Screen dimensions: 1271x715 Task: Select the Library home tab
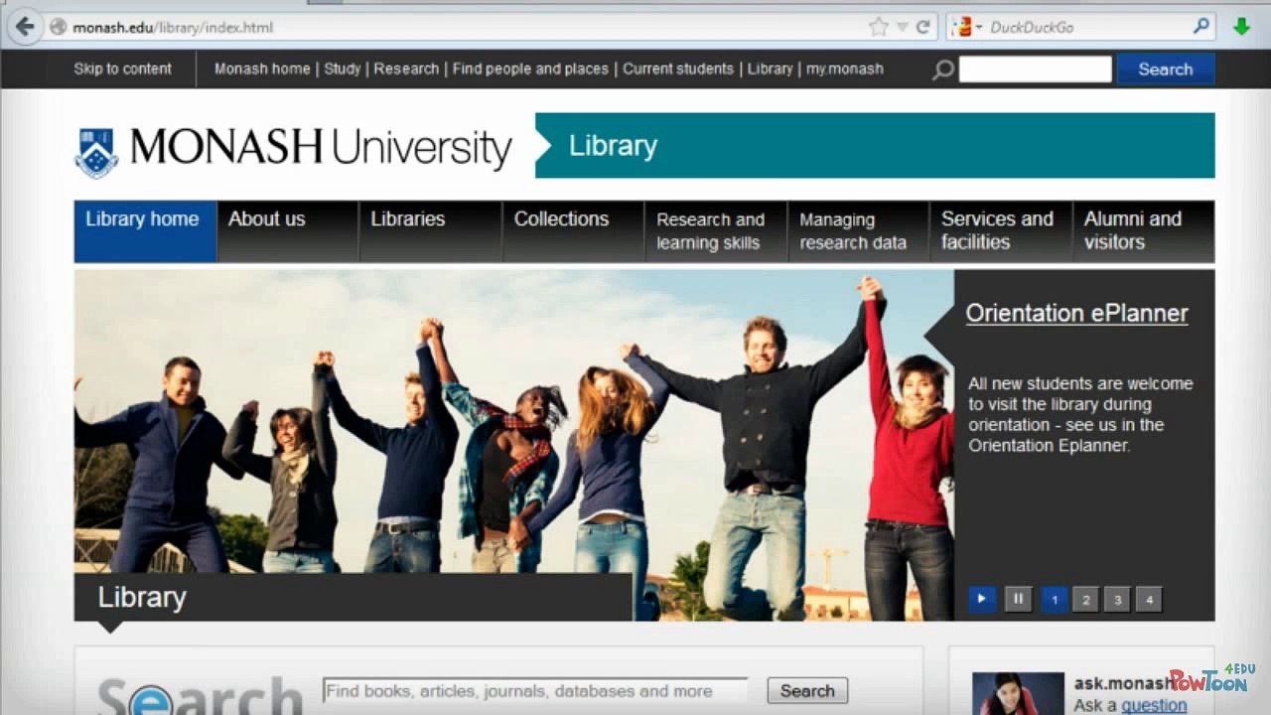[145, 231]
